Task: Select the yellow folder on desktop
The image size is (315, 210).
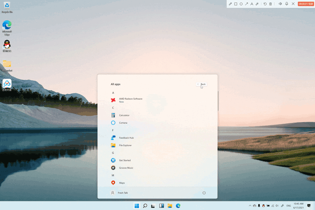Action: 7,66
